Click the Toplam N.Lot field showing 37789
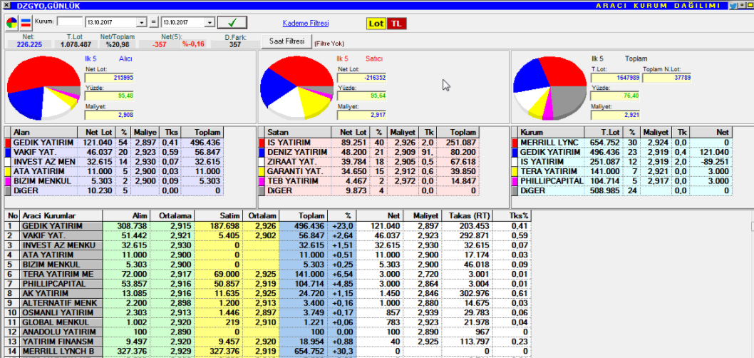Screen dimensions: 754x358 click(x=667, y=78)
